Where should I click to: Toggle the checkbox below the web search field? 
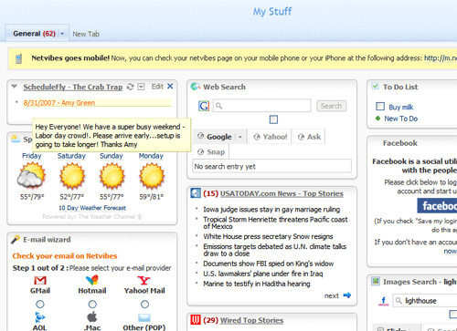coord(273,119)
